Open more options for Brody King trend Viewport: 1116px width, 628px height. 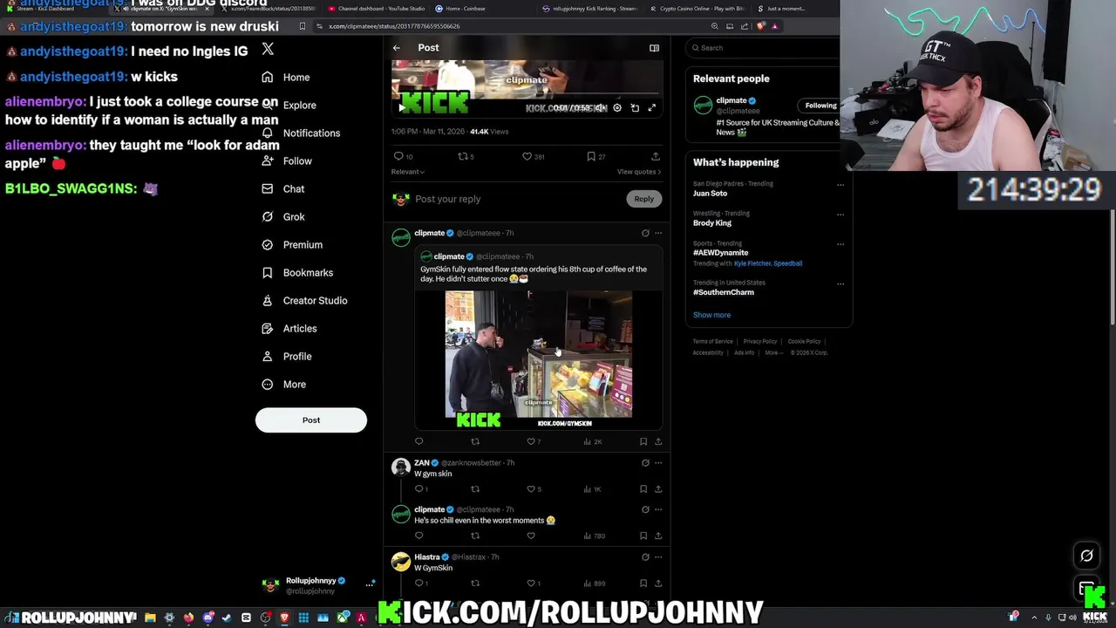point(840,215)
